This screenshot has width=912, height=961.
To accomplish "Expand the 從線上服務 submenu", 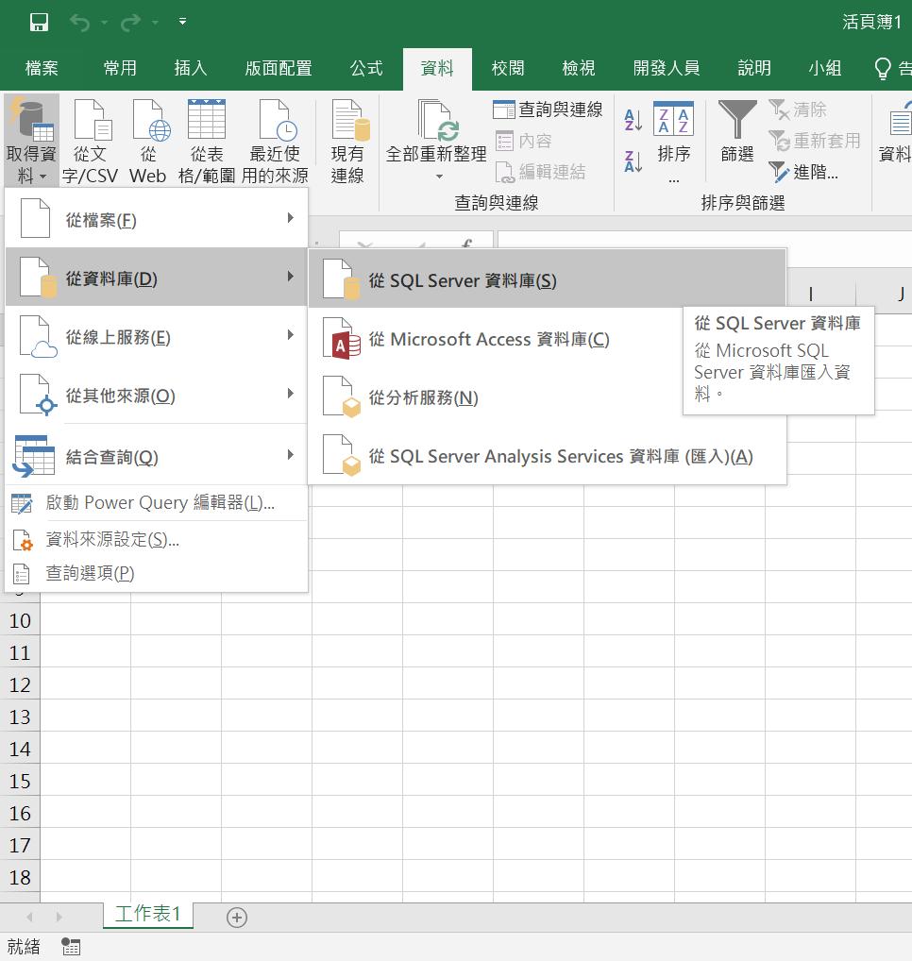I will coord(156,336).
